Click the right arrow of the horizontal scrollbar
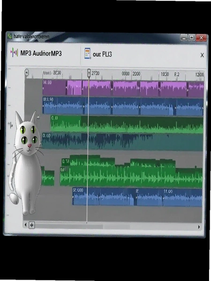Screen dimensions: 211x281 click(199, 227)
